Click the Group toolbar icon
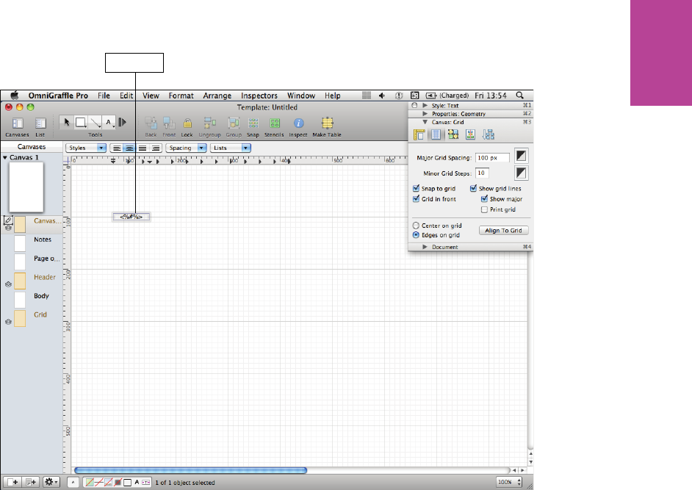Screen dimensions: 692x490 pyautogui.click(x=234, y=123)
